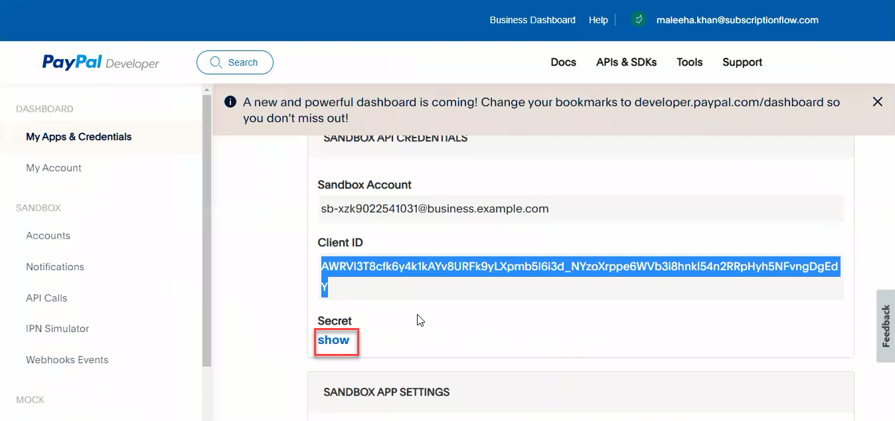Dismiss the new dashboard notification banner
Image resolution: width=895 pixels, height=421 pixels.
tap(878, 102)
